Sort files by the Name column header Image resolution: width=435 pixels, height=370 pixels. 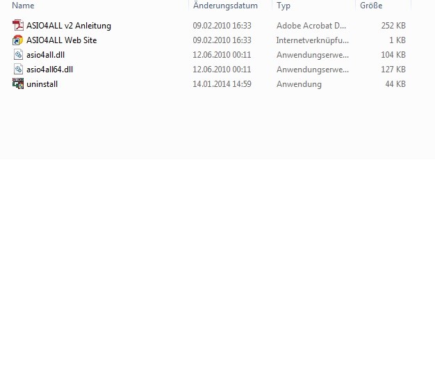tap(24, 6)
